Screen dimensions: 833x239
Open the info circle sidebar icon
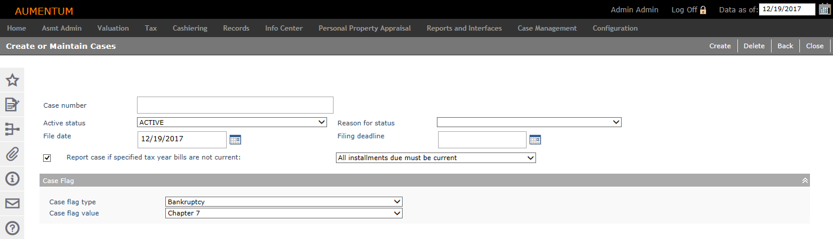pyautogui.click(x=12, y=178)
